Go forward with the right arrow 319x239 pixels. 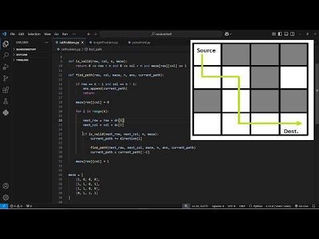(x=95, y=34)
